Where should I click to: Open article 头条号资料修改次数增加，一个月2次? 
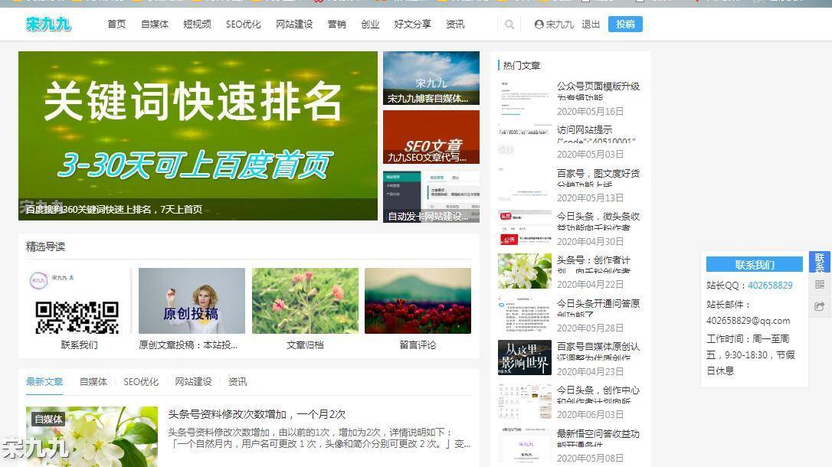click(x=257, y=414)
